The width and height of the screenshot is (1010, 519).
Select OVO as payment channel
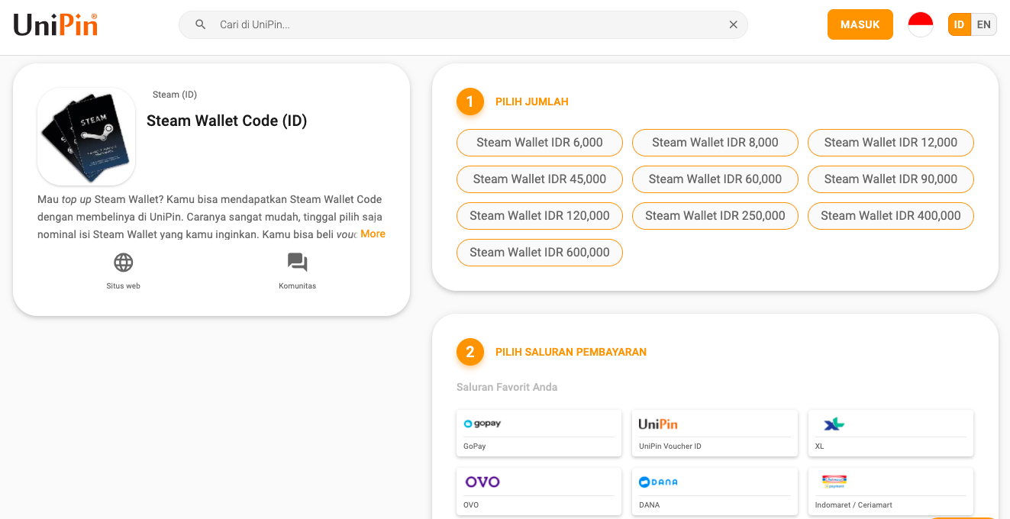[x=538, y=491]
